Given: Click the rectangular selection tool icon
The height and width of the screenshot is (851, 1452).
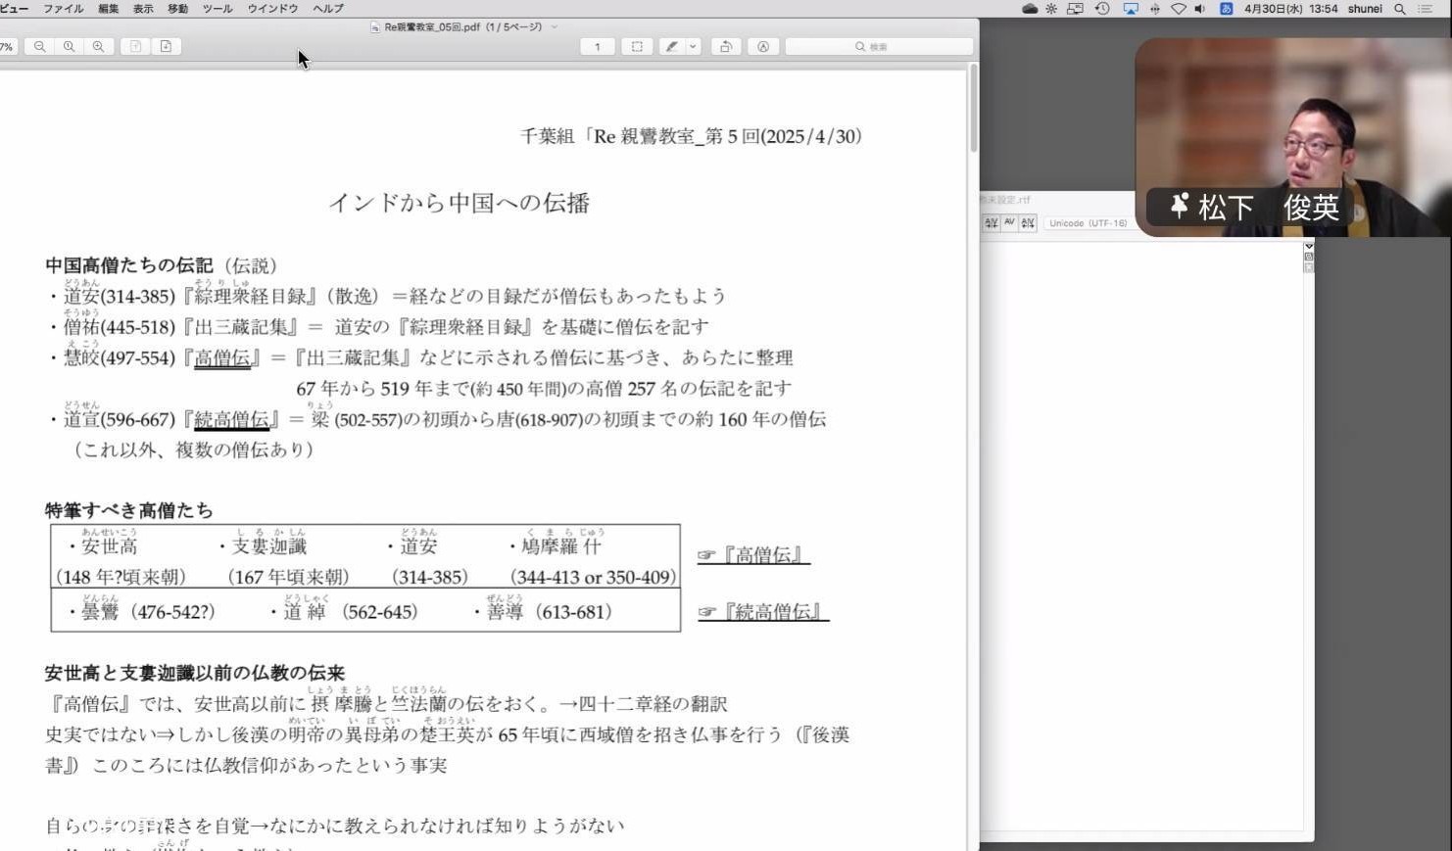Looking at the screenshot, I should click(637, 46).
